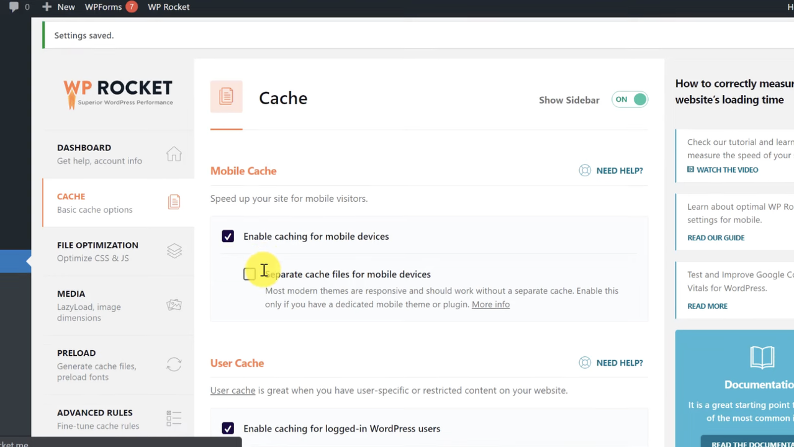Click the Documentation book icon
The image size is (794, 447).
pyautogui.click(x=762, y=358)
